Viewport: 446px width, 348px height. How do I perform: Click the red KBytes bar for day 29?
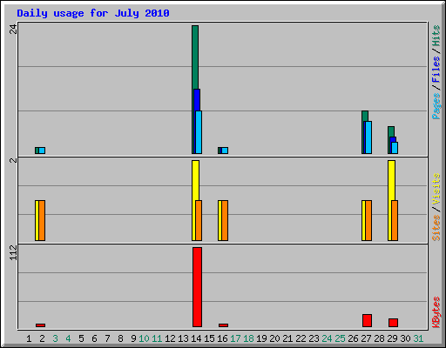pyautogui.click(x=393, y=323)
